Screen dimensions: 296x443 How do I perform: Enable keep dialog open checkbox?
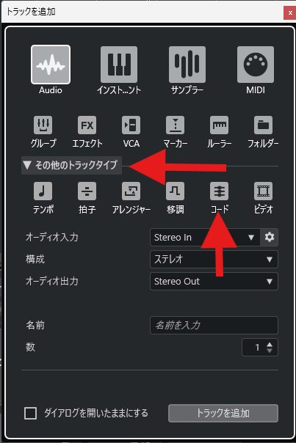coord(31,413)
